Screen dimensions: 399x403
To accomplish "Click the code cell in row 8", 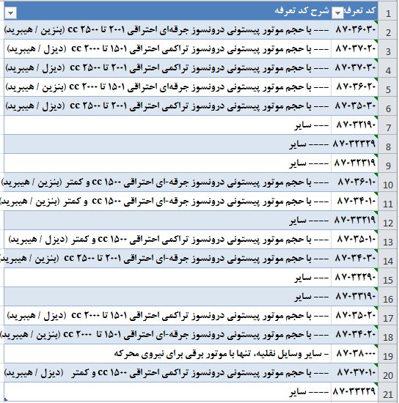I will click(x=354, y=144).
